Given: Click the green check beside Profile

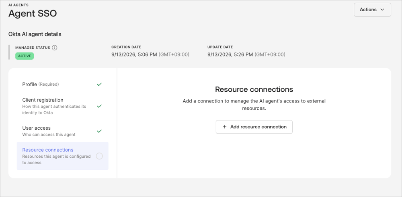Looking at the screenshot, I should (x=99, y=84).
